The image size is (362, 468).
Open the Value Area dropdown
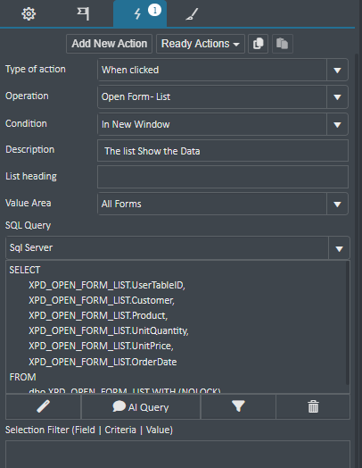coord(223,204)
